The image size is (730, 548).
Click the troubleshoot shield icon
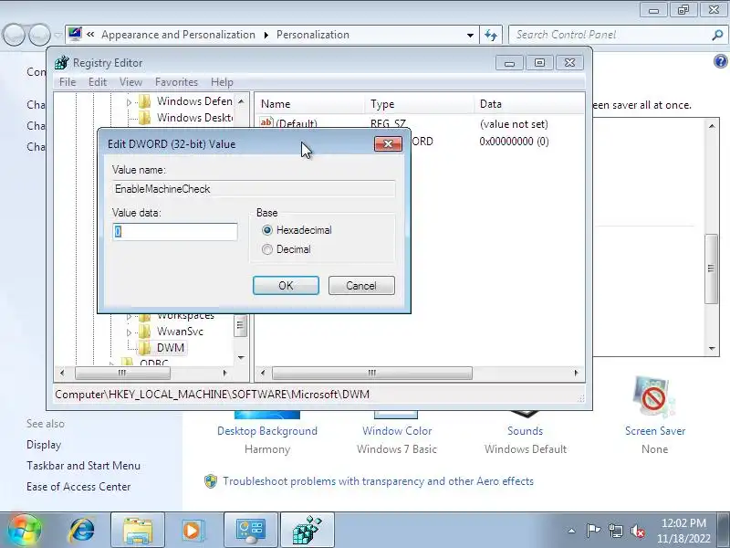[x=211, y=481]
